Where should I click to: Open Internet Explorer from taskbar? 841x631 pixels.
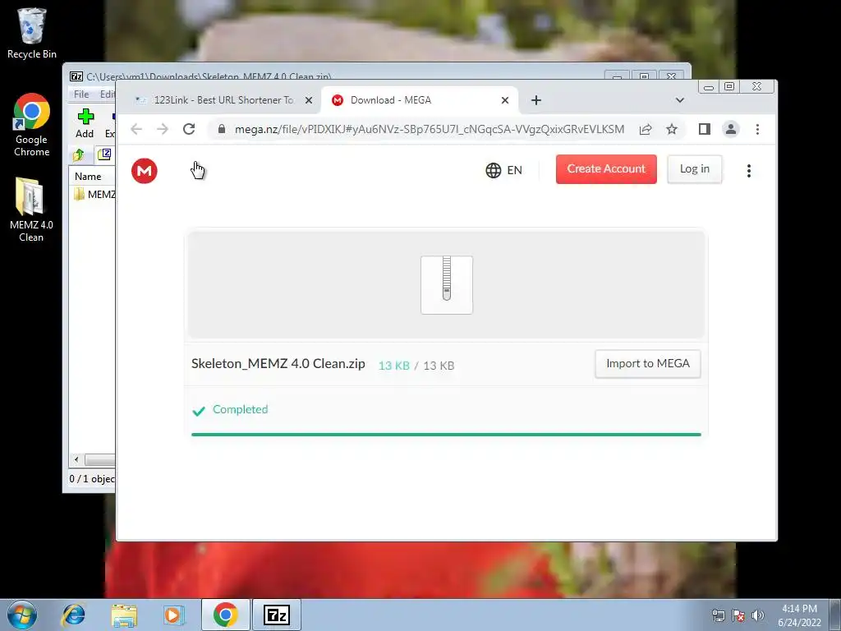73,615
